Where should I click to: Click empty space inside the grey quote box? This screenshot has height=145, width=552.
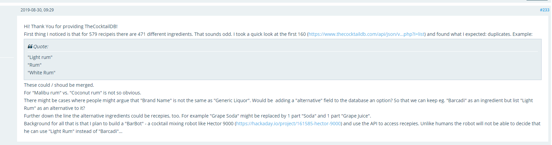tap(301, 65)
